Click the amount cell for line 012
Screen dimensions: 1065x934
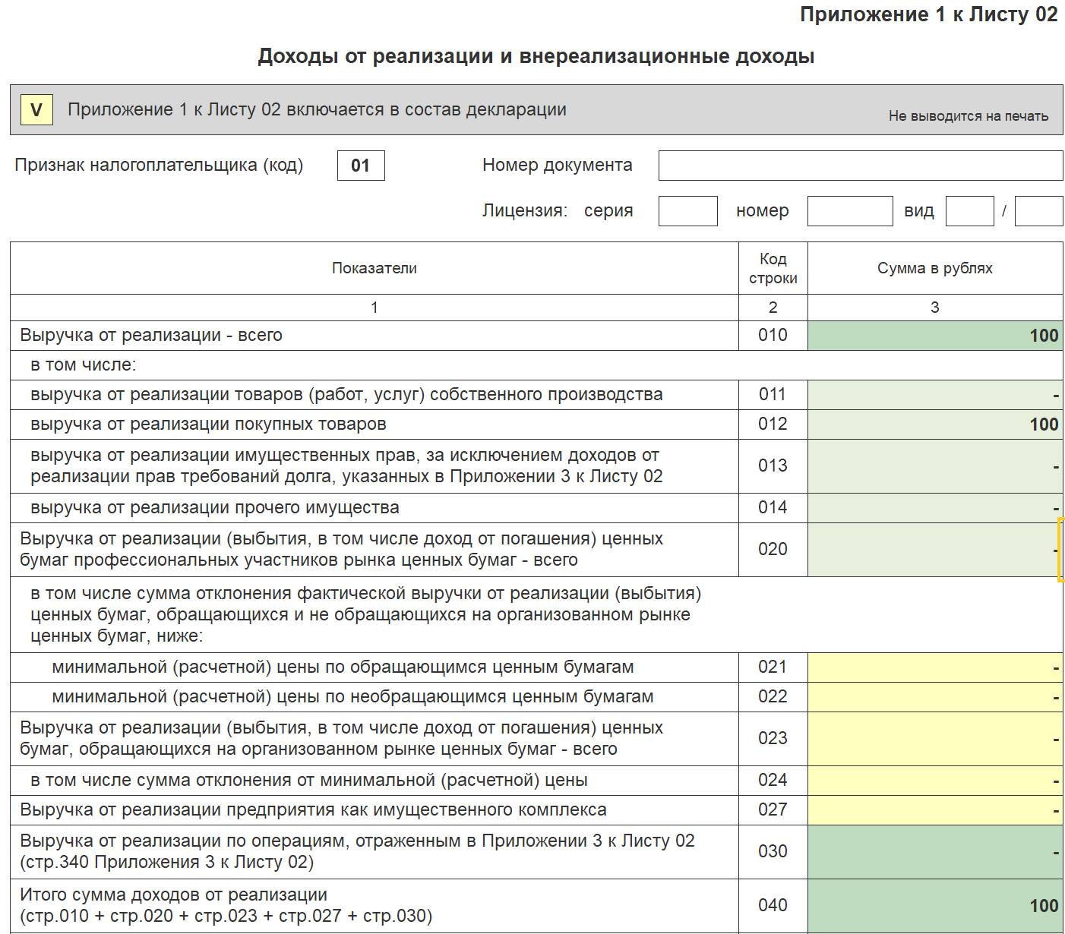coord(935,424)
